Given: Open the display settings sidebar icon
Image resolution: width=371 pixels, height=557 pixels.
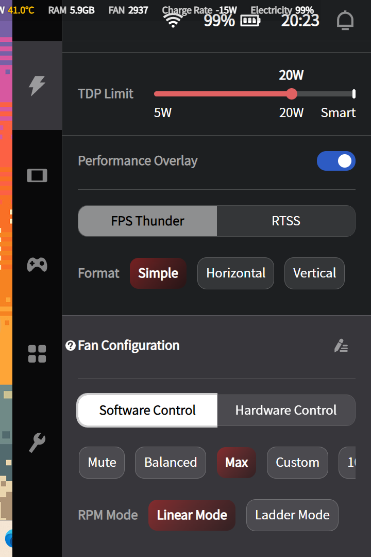Looking at the screenshot, I should pyautogui.click(x=37, y=176).
